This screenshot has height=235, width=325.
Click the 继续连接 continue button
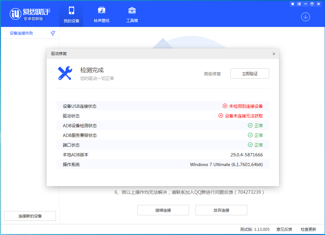click(163, 210)
